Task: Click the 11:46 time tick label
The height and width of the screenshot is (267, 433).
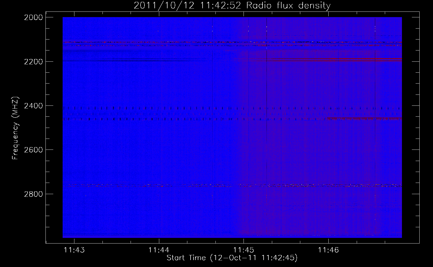Action: [328, 250]
